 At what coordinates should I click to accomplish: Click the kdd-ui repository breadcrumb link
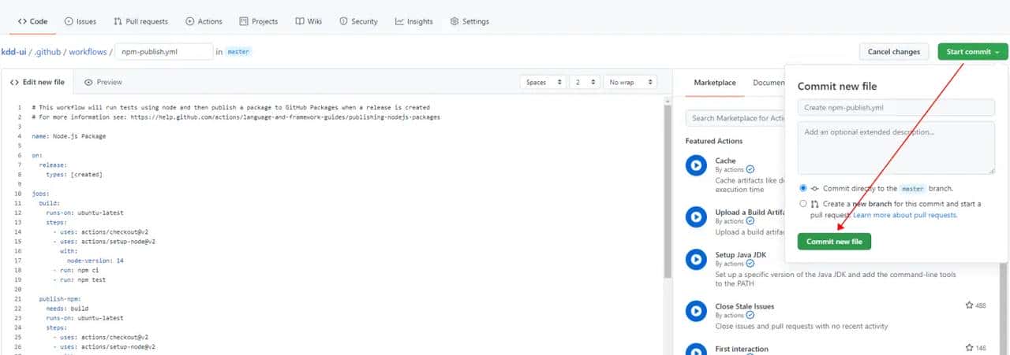click(14, 52)
